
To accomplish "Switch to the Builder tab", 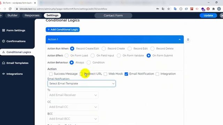I will (x=13, y=15).
